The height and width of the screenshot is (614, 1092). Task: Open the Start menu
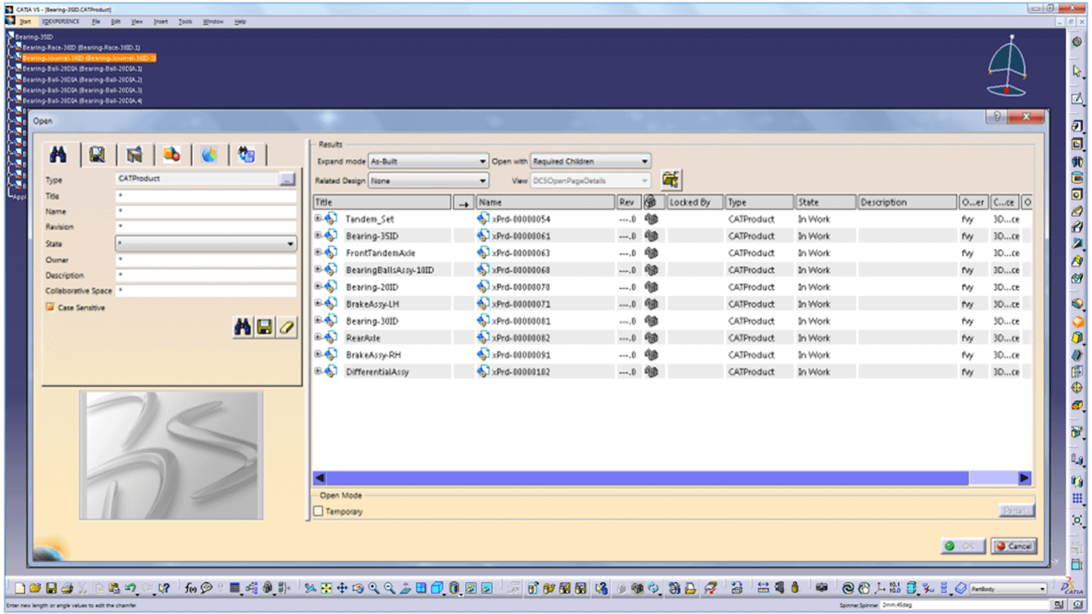[25, 22]
